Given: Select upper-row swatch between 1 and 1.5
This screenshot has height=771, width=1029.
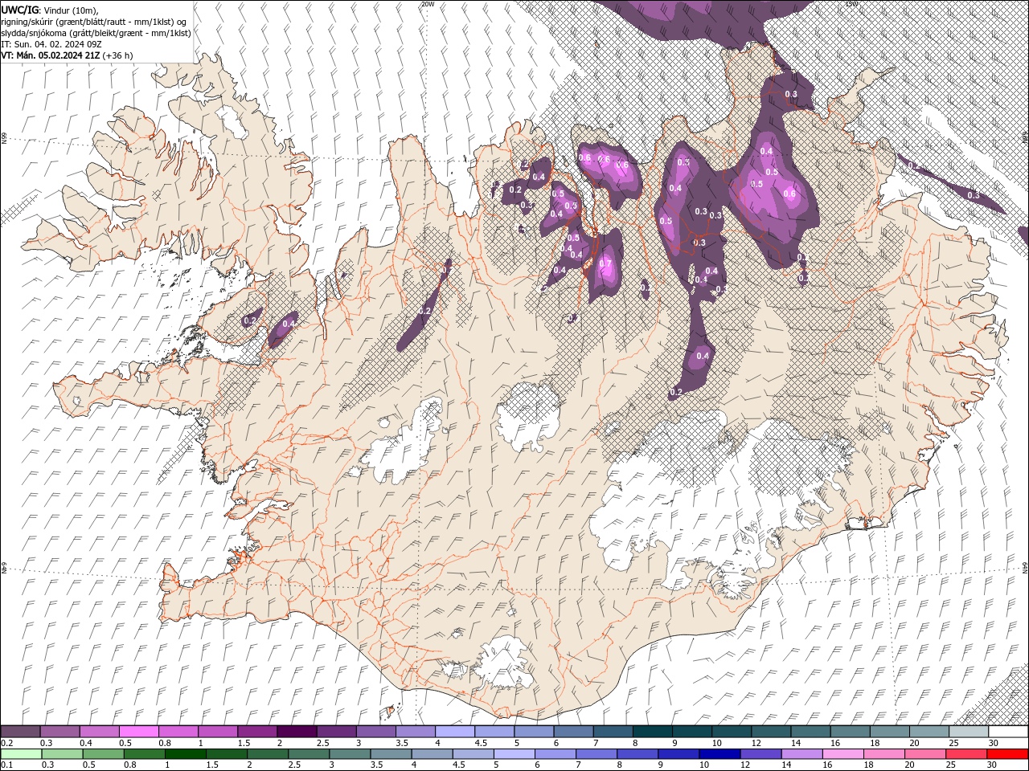Looking at the screenshot, I should [x=218, y=731].
